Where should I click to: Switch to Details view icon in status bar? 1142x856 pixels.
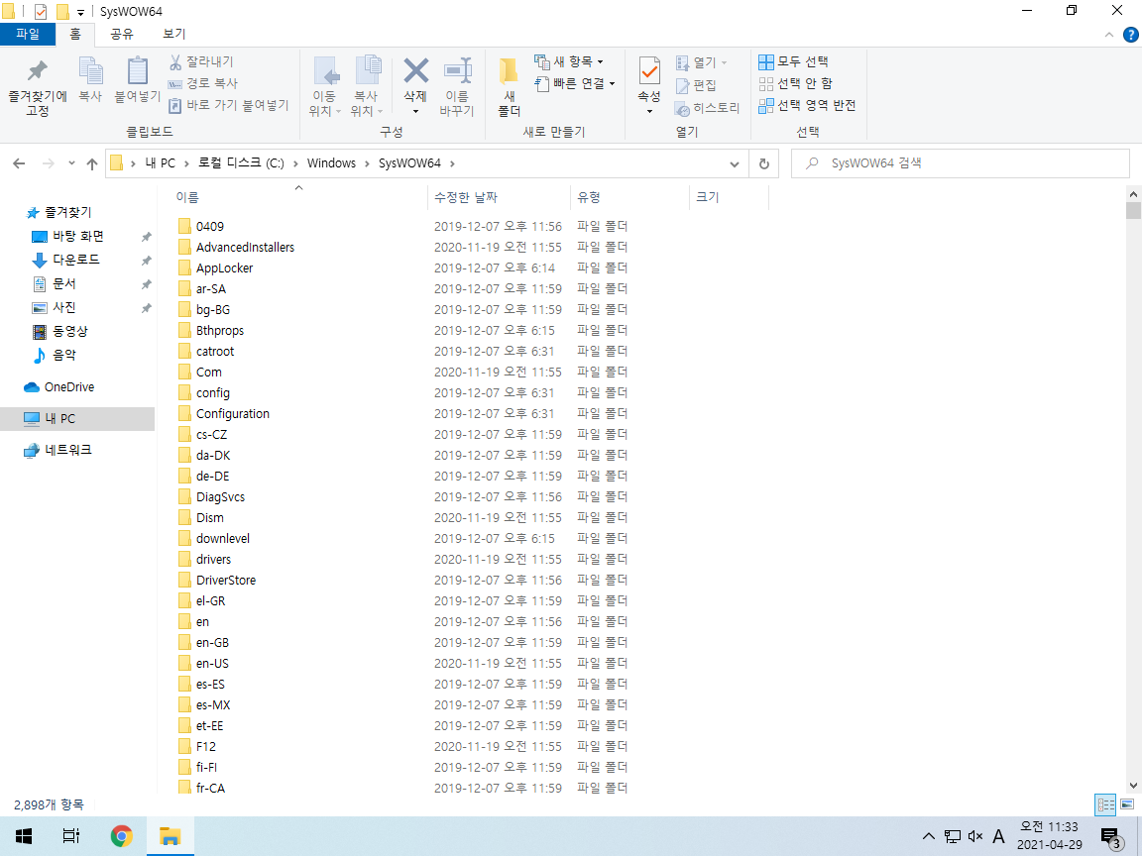pyautogui.click(x=1105, y=805)
